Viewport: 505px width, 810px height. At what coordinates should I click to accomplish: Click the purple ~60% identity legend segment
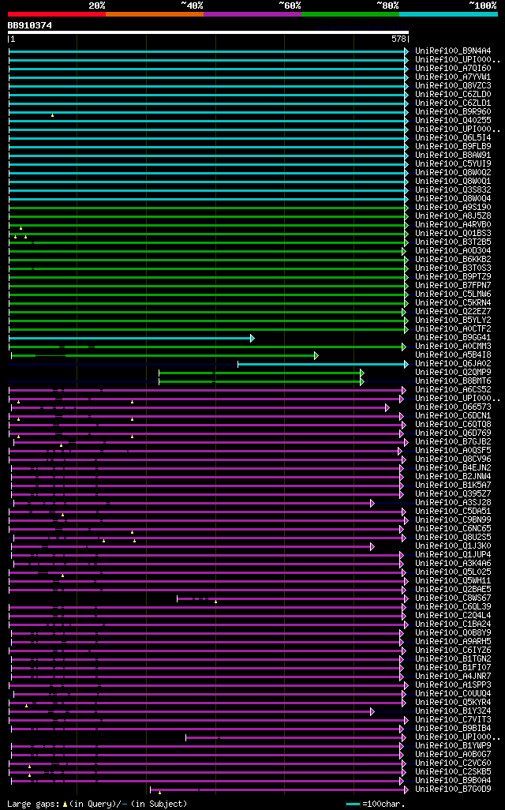pyautogui.click(x=252, y=14)
